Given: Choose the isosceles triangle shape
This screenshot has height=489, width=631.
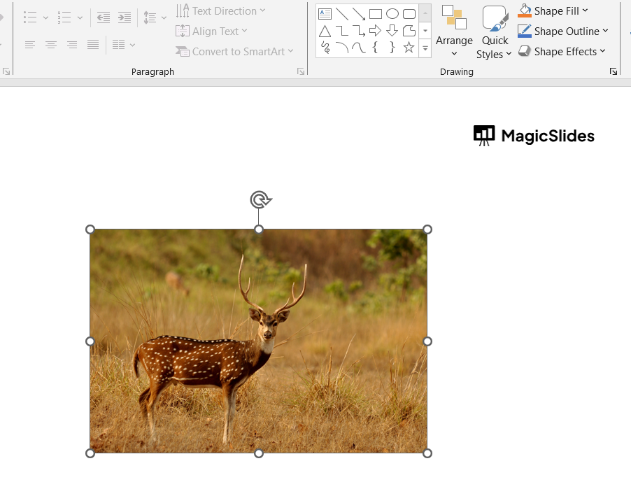Looking at the screenshot, I should [x=325, y=31].
